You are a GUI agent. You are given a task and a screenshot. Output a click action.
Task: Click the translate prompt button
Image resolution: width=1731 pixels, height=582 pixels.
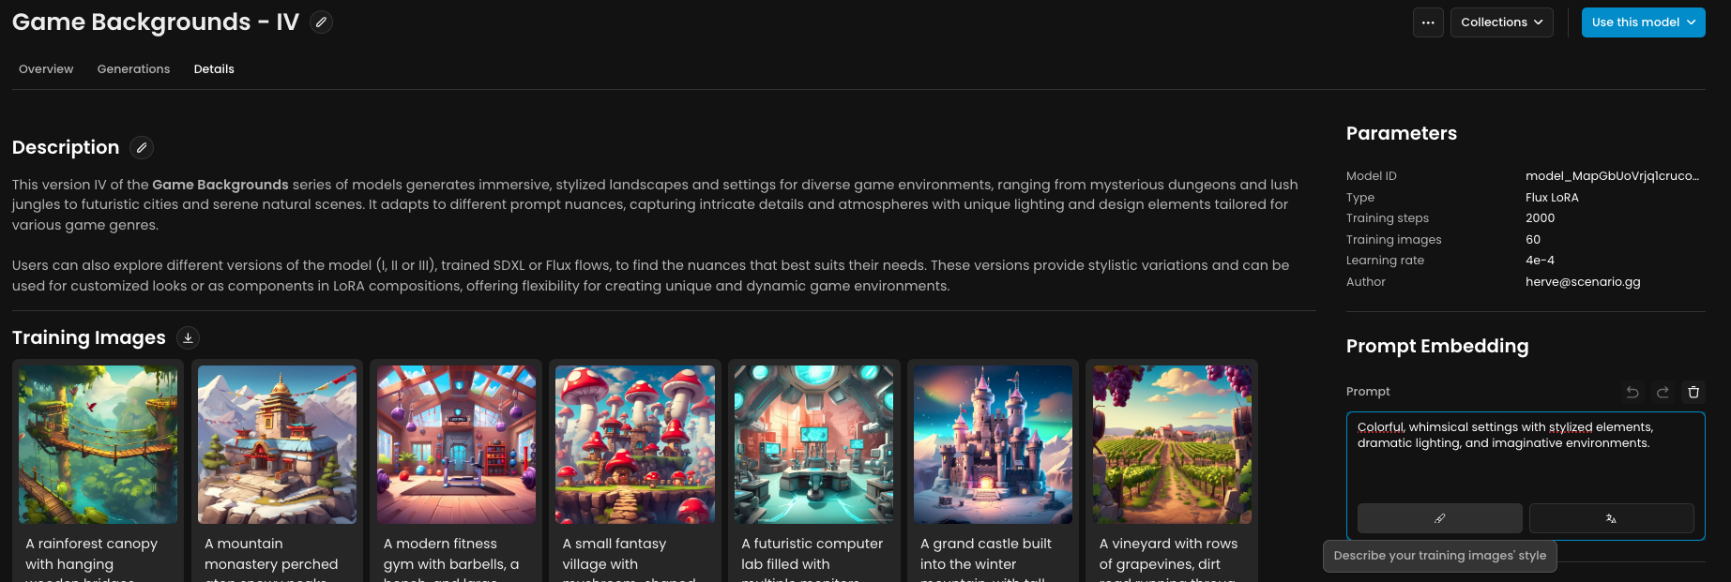[x=1611, y=518]
